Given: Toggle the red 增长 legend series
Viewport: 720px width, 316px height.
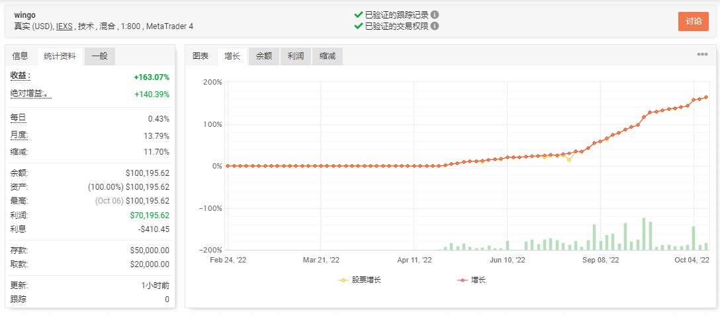Looking at the screenshot, I should point(471,280).
